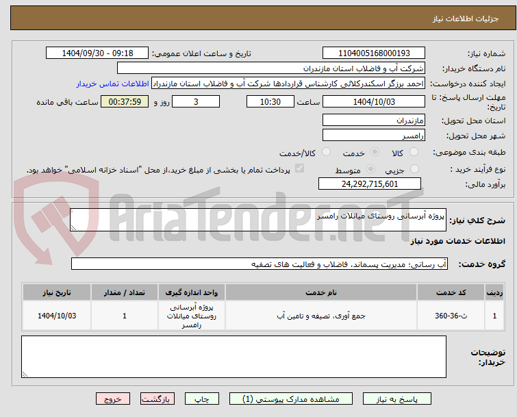Click the need number field 1104005168000193
517x417 pixels.
pyautogui.click(x=374, y=53)
